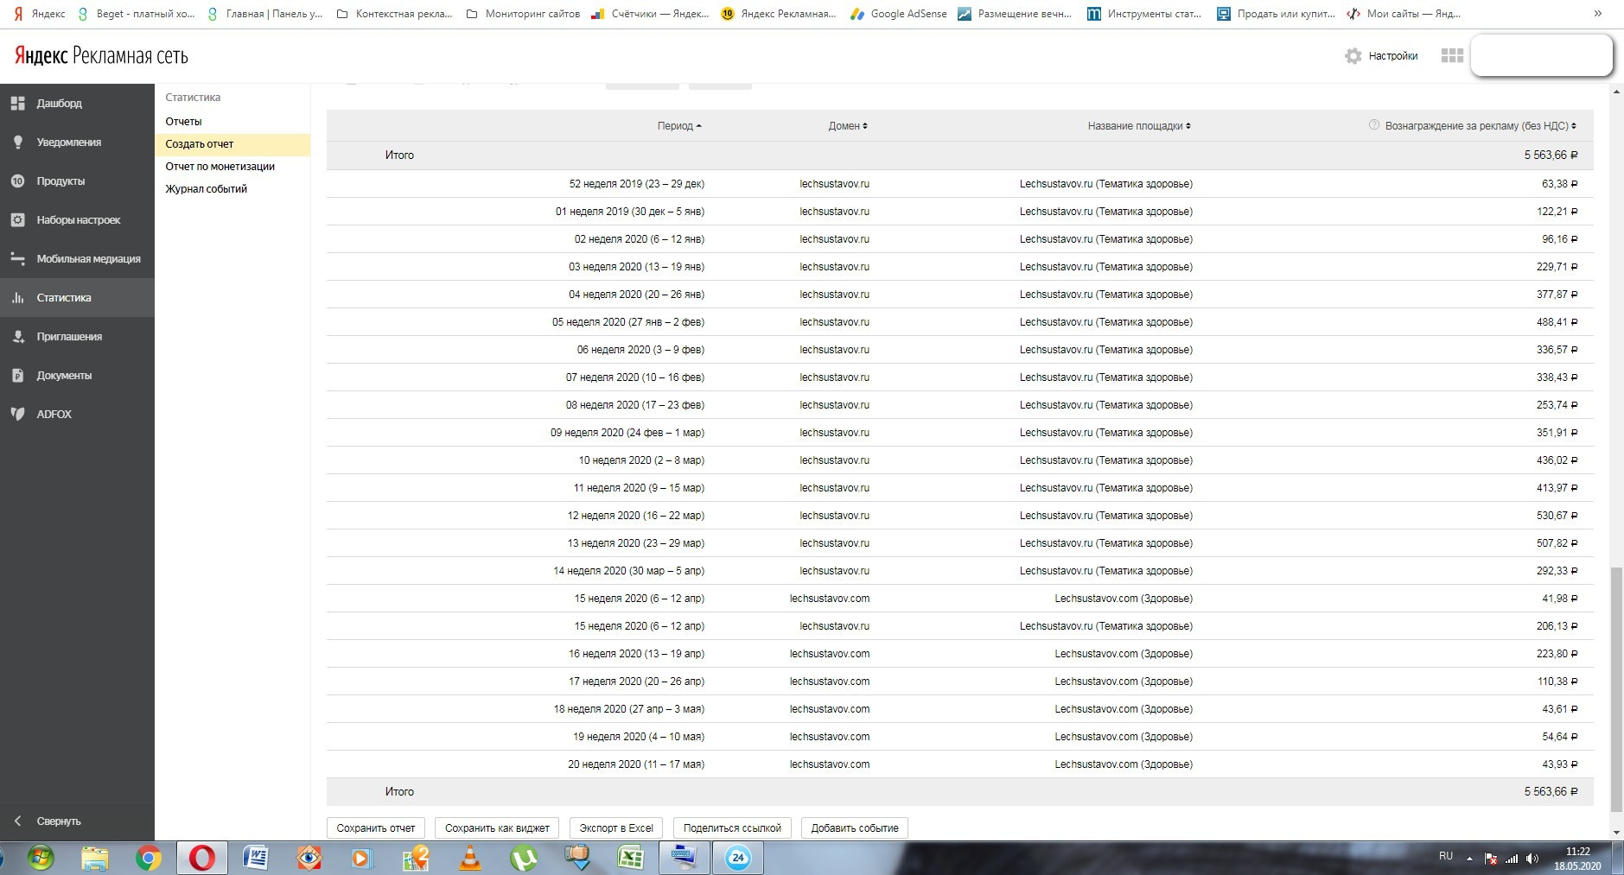Image resolution: width=1624 pixels, height=875 pixels.
Task: Select Создать отчет in the submenu
Action: pos(200,144)
